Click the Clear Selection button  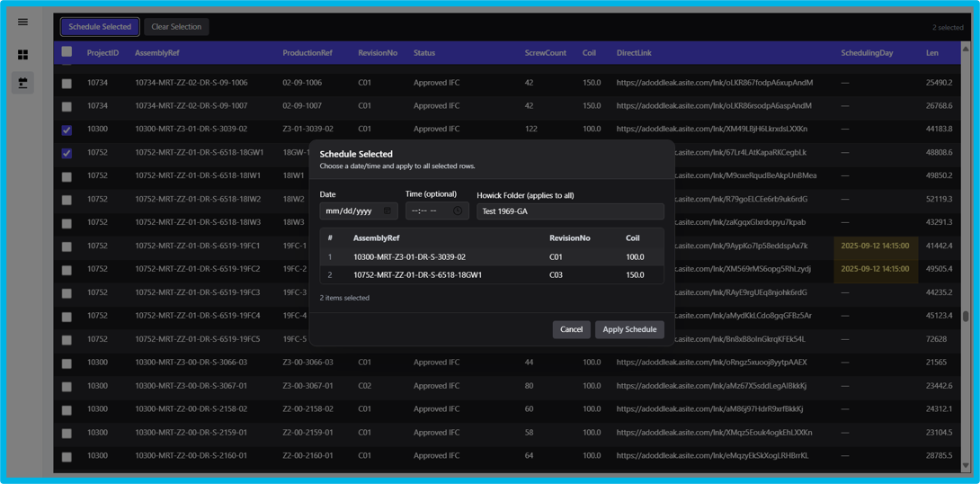[x=176, y=27]
